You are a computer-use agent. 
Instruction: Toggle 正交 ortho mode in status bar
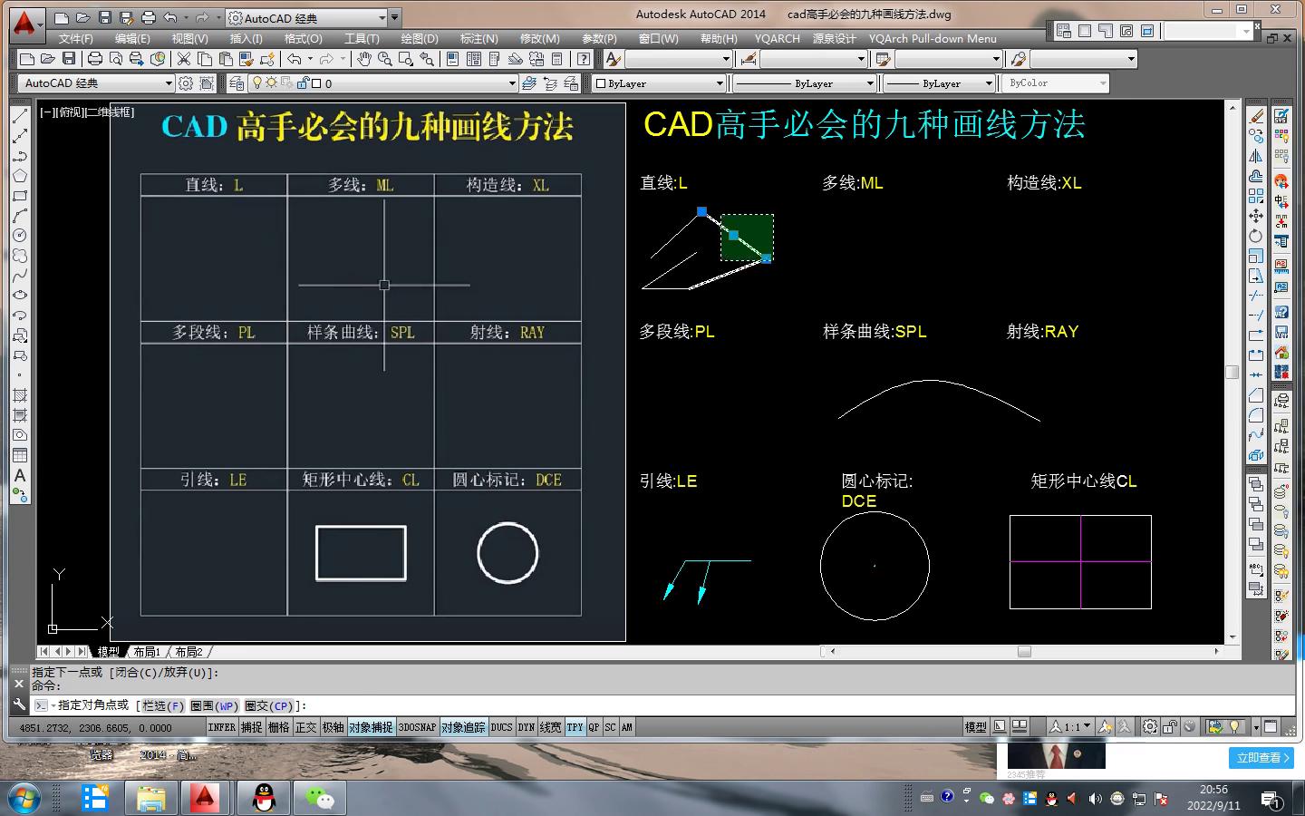click(306, 727)
